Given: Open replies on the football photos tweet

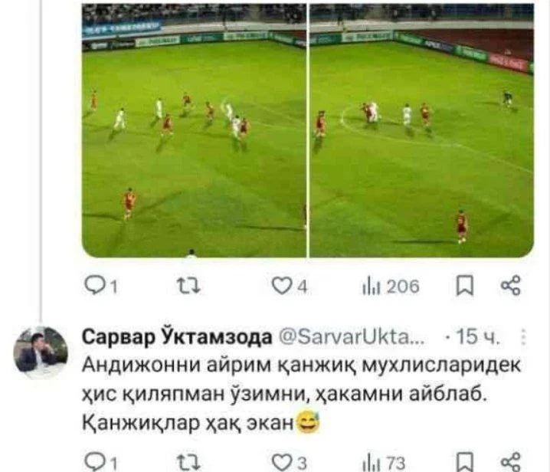Looking at the screenshot, I should tap(101, 286).
